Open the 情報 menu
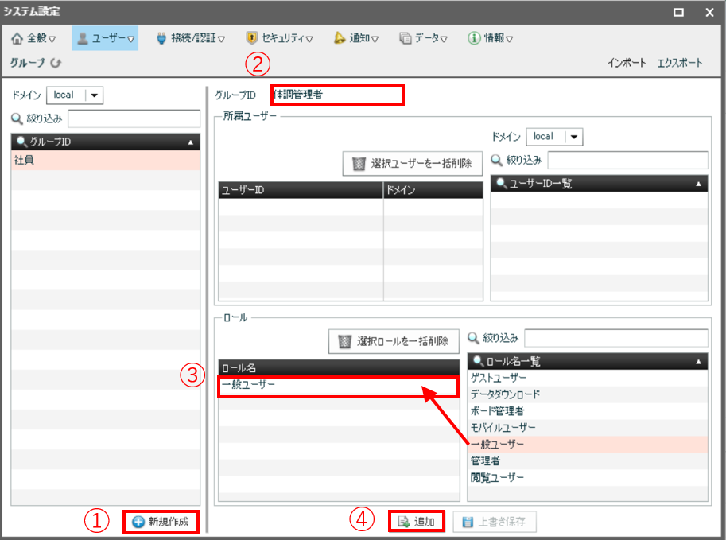 [489, 37]
